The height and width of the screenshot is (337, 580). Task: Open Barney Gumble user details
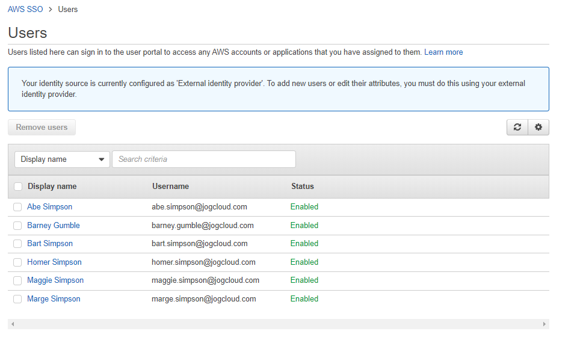point(54,226)
